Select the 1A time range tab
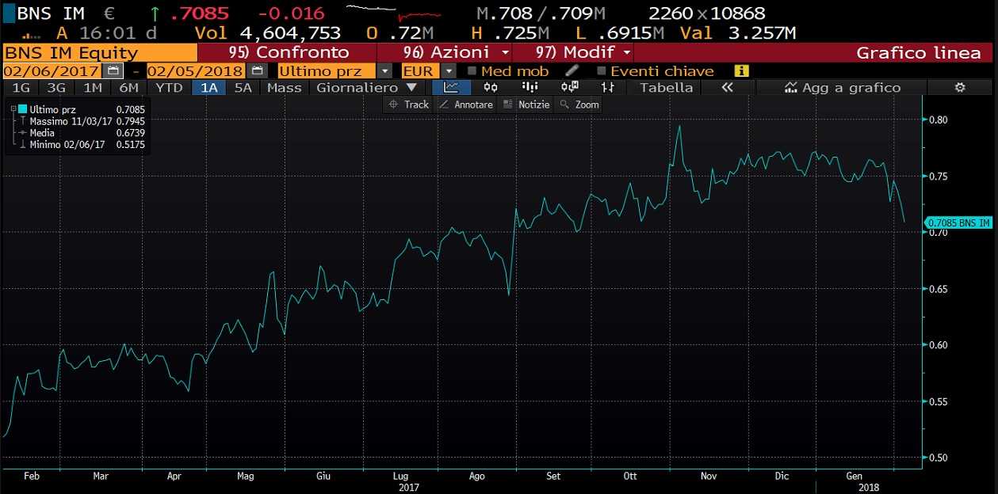The image size is (998, 494). (x=209, y=88)
